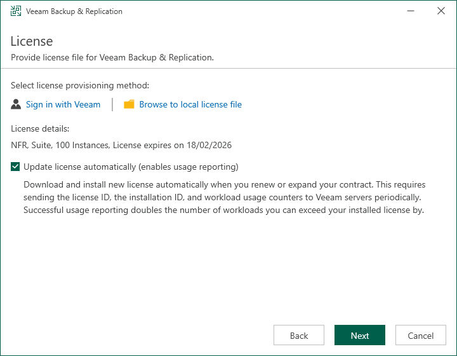Screen dimensions: 457x356
Task: Click the vertical separator between the two links
Action: pyautogui.click(x=112, y=104)
